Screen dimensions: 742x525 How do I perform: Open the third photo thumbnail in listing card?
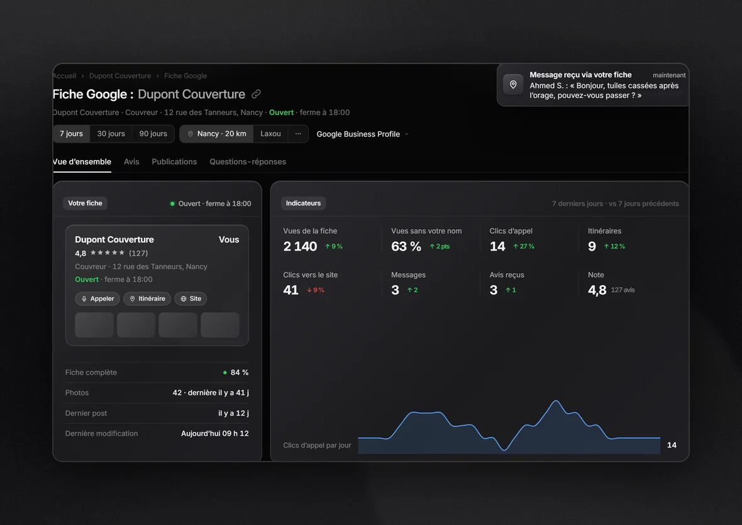coord(178,325)
